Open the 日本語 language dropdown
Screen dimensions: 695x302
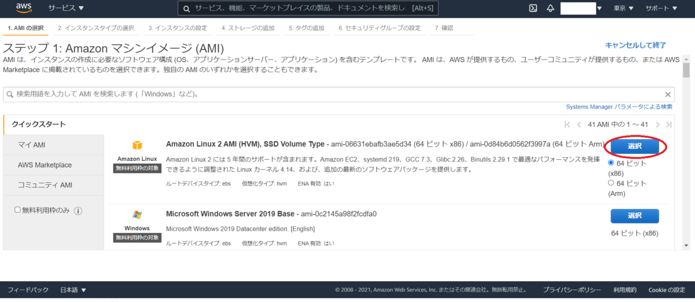tap(73, 290)
